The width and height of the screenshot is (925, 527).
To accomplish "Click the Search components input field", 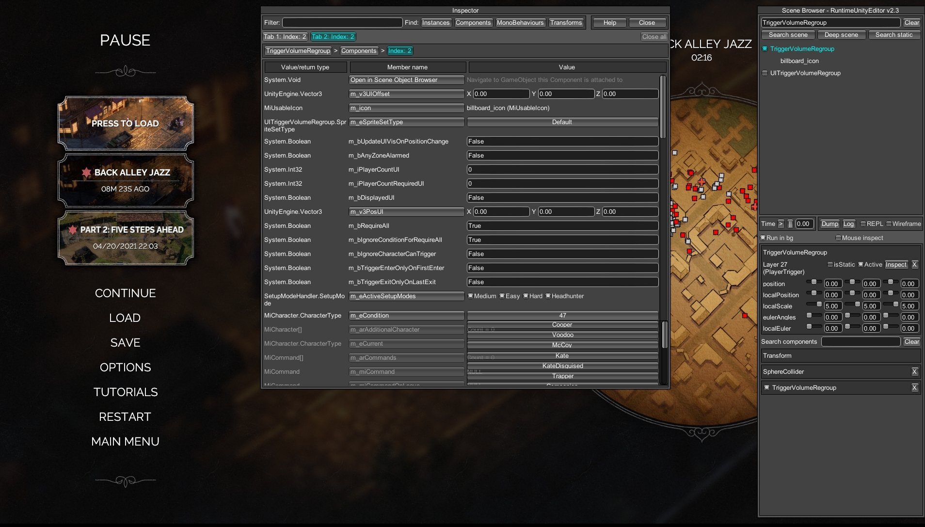I will click(861, 341).
